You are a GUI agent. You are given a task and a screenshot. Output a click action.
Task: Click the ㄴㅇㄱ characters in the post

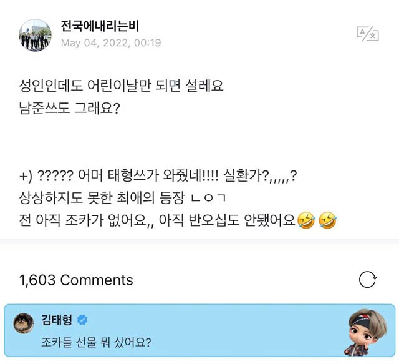pos(208,198)
